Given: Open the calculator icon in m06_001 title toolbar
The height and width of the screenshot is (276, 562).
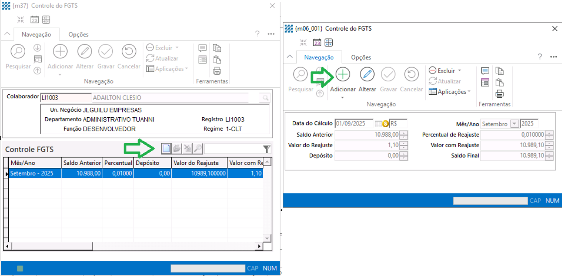Looking at the screenshot, I should (329, 42).
